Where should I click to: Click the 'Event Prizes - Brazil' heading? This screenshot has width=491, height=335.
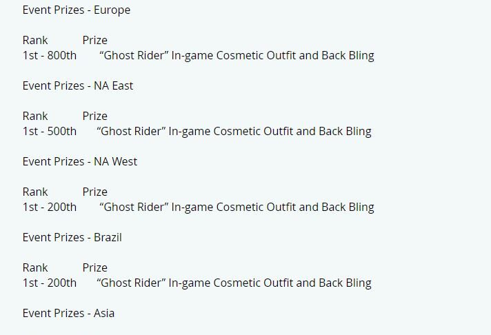pyautogui.click(x=72, y=237)
